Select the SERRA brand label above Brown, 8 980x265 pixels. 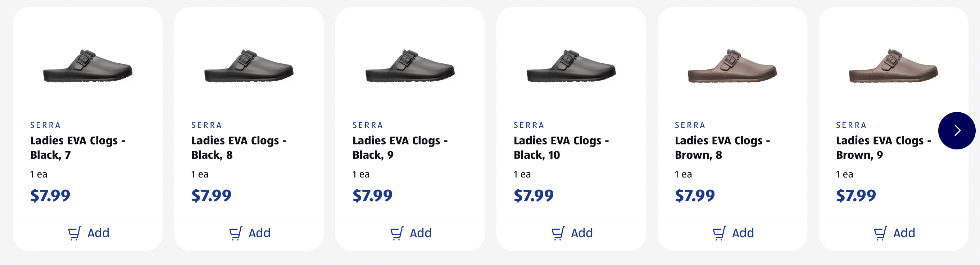690,125
